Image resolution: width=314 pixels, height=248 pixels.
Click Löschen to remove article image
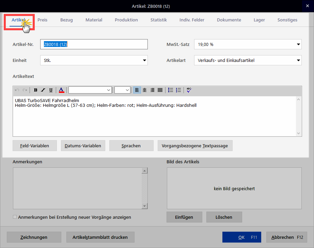224,217
